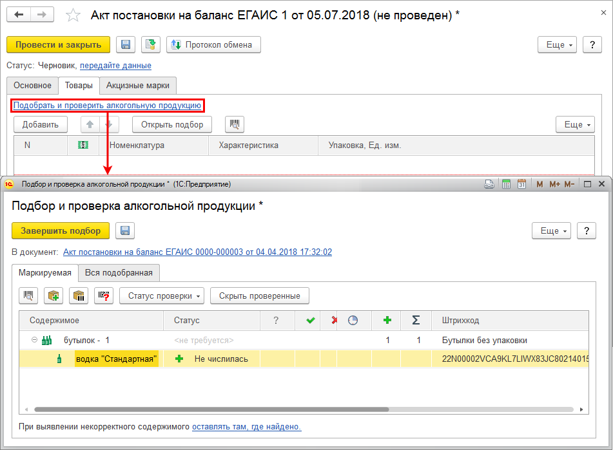
Task: Save the act document with diskette icon
Action: [x=126, y=44]
